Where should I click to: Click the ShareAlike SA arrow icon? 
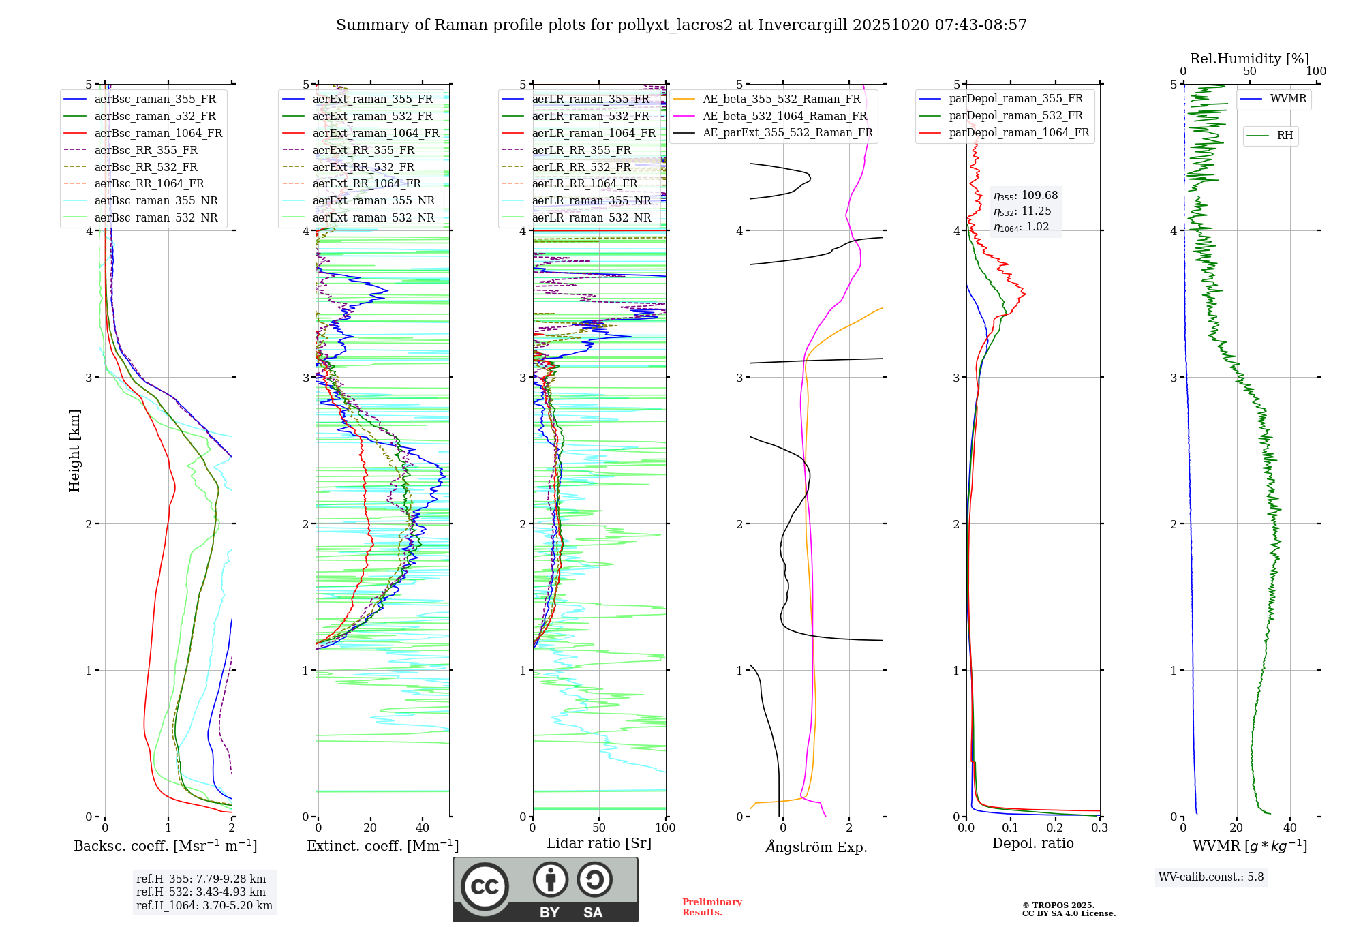pos(594,879)
